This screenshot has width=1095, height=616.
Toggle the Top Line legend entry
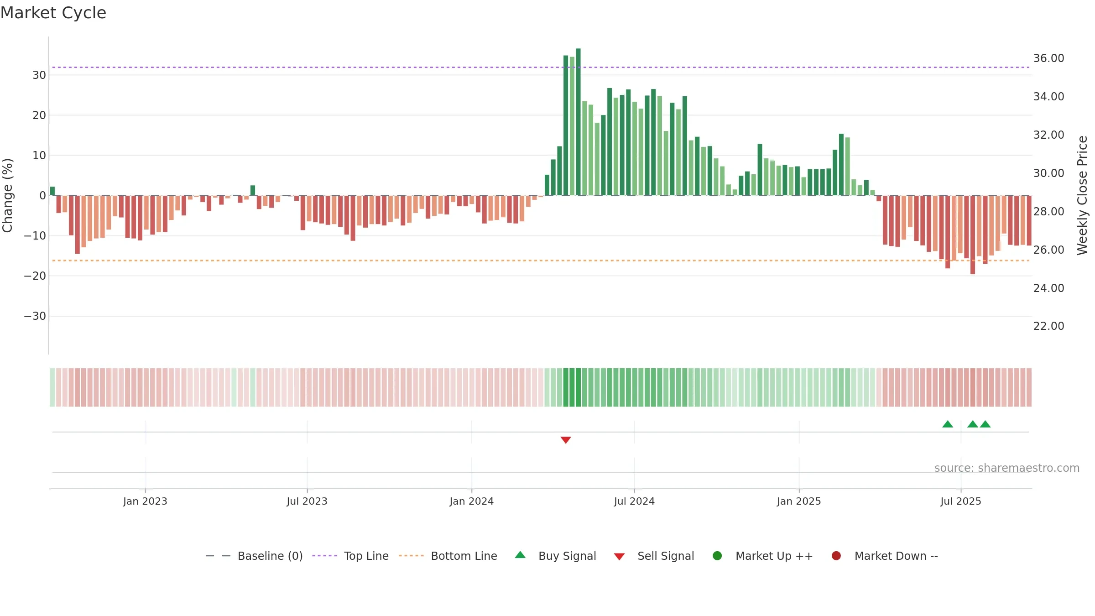(x=350, y=556)
